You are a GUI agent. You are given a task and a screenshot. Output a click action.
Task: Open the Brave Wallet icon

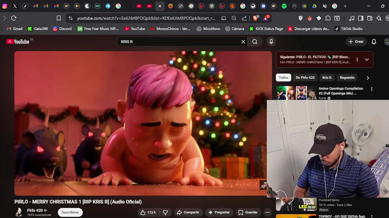(x=370, y=18)
